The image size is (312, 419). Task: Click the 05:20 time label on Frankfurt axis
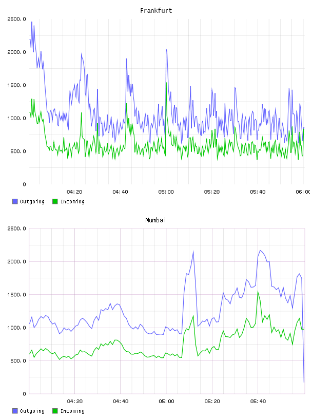tap(212, 192)
